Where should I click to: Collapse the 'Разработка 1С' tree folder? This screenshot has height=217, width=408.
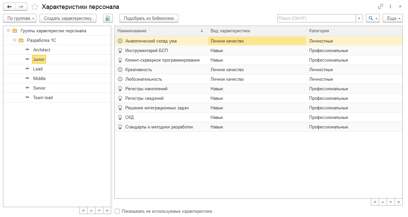click(x=14, y=40)
